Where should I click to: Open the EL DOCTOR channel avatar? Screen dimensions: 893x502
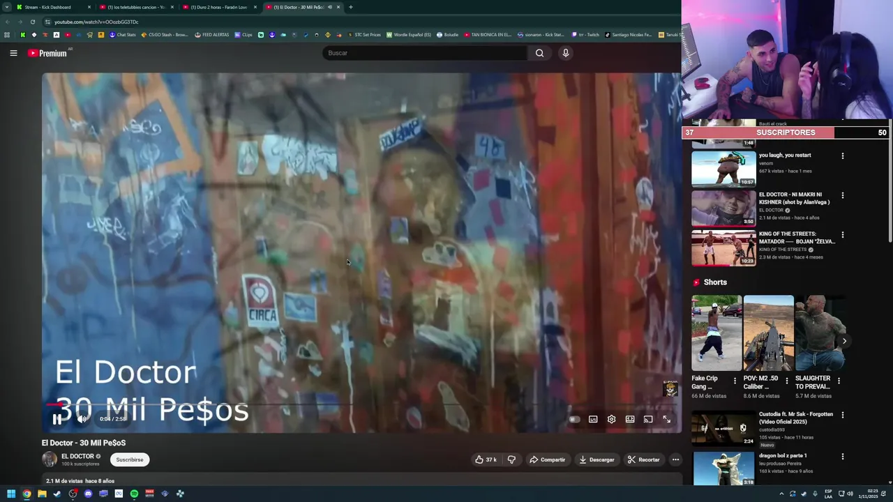[x=50, y=459]
